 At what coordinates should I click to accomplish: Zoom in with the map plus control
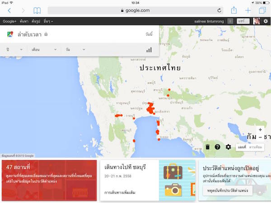click(260, 130)
